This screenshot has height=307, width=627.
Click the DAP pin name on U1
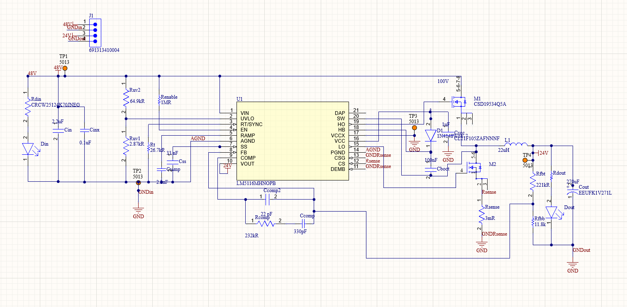coord(340,113)
